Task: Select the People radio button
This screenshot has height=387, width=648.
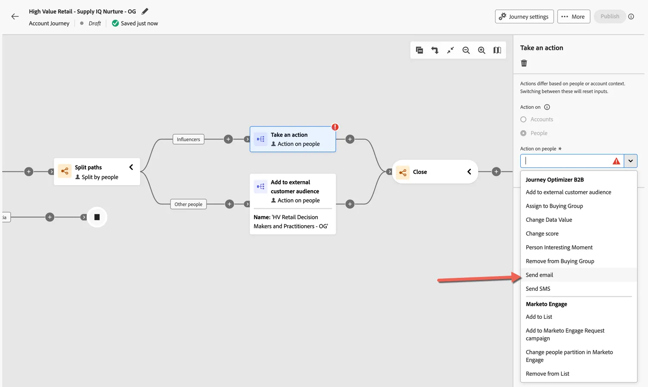Action: (x=523, y=133)
